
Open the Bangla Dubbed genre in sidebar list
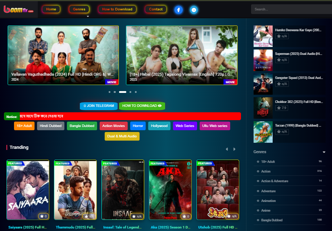272,220
